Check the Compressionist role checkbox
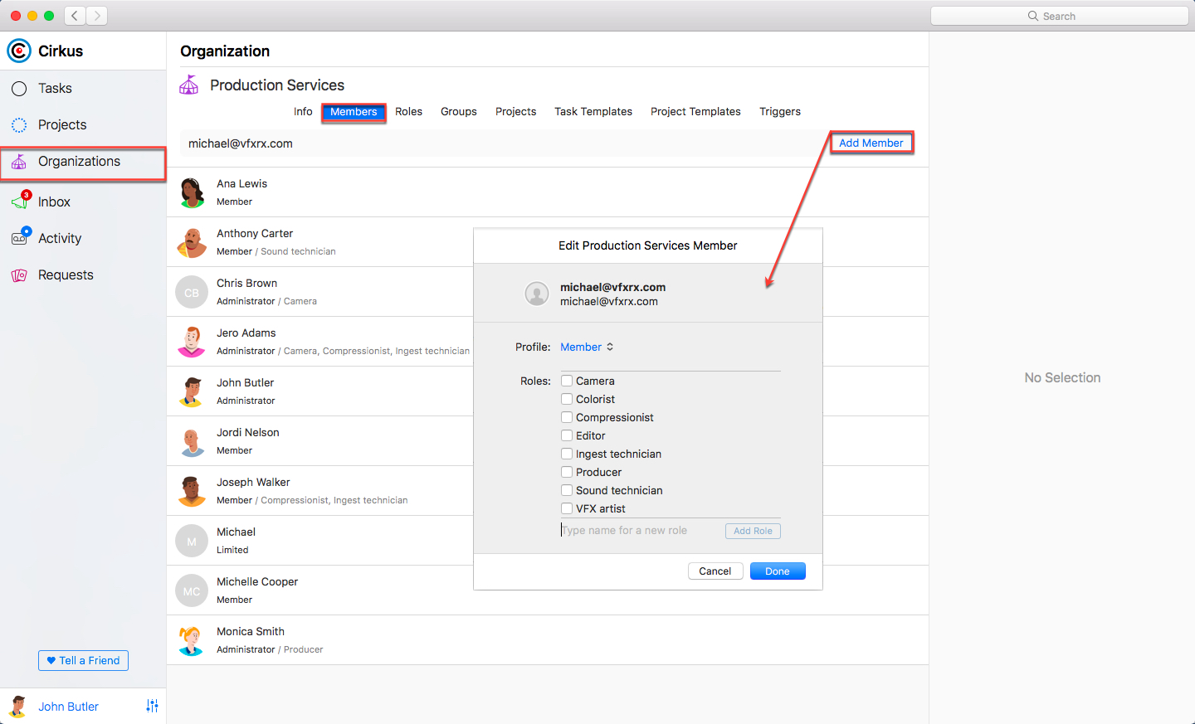 click(567, 417)
